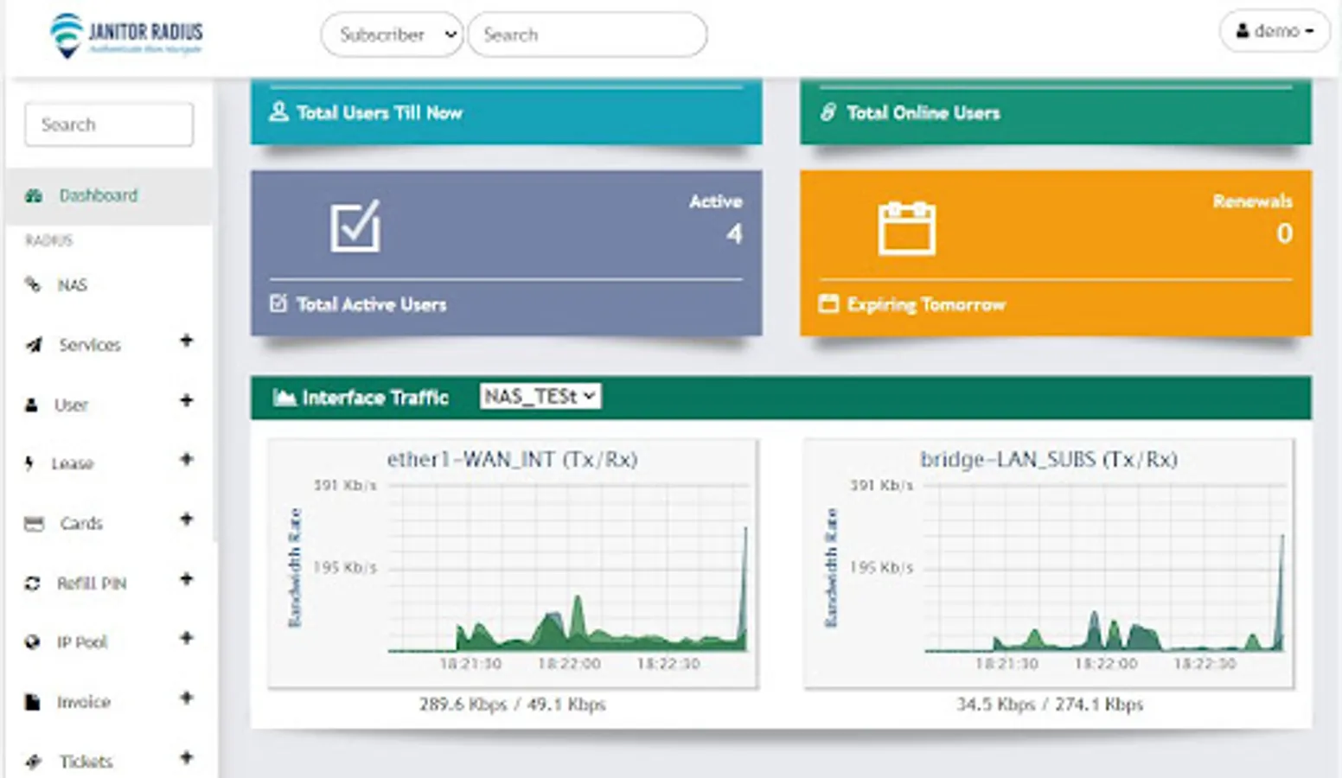Click the calendar icon on Renewals card
The width and height of the screenshot is (1342, 778).
point(906,228)
